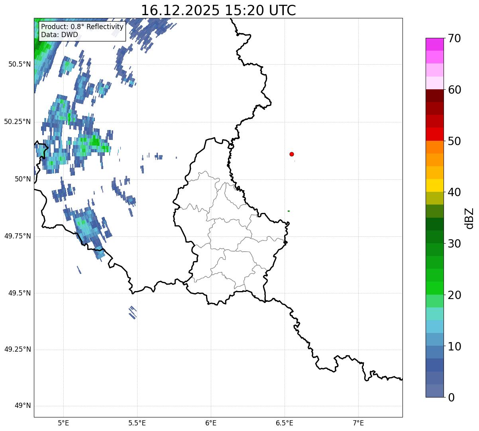The width and height of the screenshot is (479, 431).
Task: Click the colorbar tick label 40
Action: [x=454, y=192]
